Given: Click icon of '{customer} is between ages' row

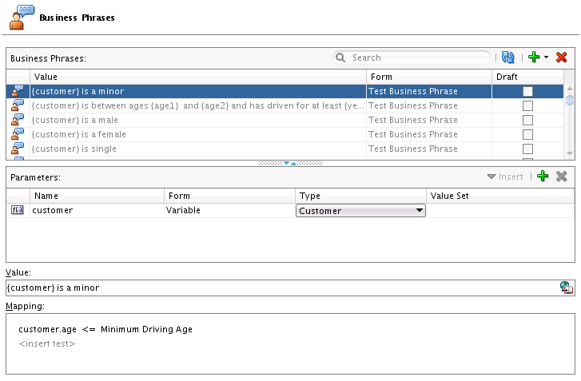Looking at the screenshot, I should tap(18, 105).
